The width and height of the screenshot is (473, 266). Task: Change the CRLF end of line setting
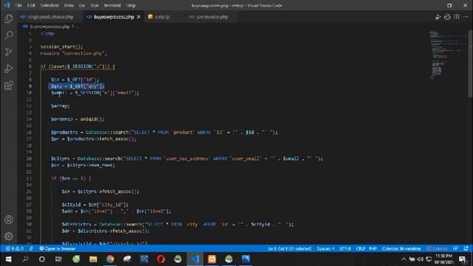coord(361,248)
